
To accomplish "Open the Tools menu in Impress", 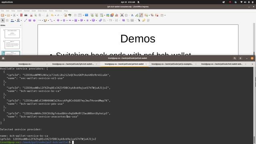I will pos(51,11).
